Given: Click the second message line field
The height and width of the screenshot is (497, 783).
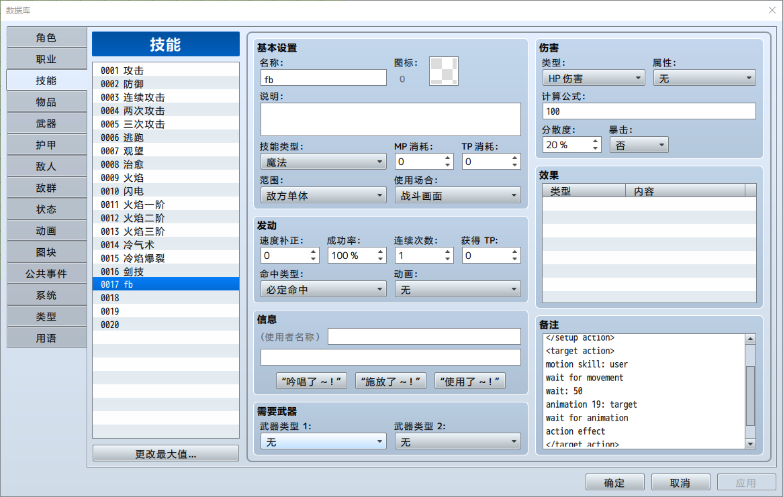Looking at the screenshot, I should (391, 357).
